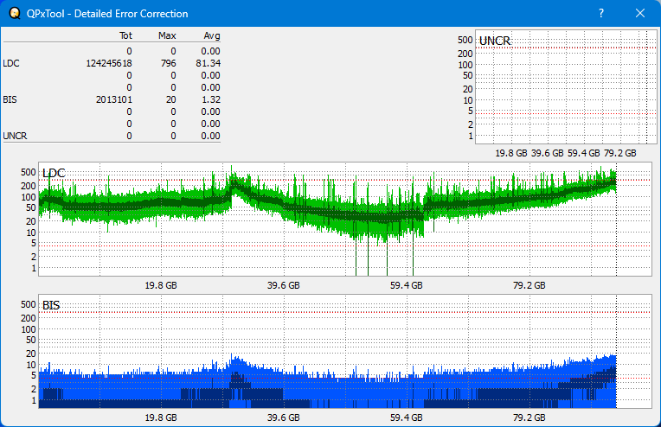Select the BIS row label in statistics table
The width and height of the screenshot is (661, 427).
coord(10,99)
